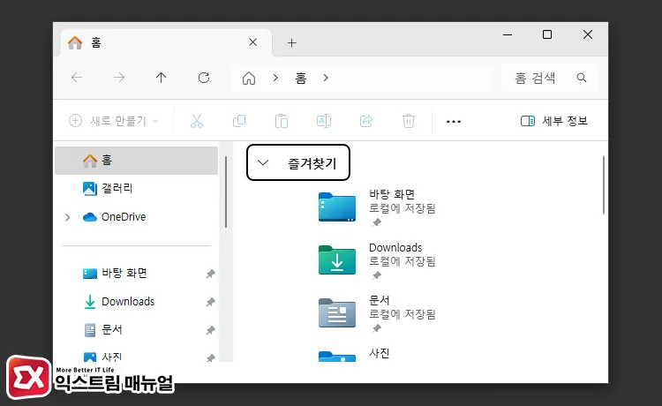Open the See more ellipsis menu
The width and height of the screenshot is (662, 406).
tap(454, 122)
